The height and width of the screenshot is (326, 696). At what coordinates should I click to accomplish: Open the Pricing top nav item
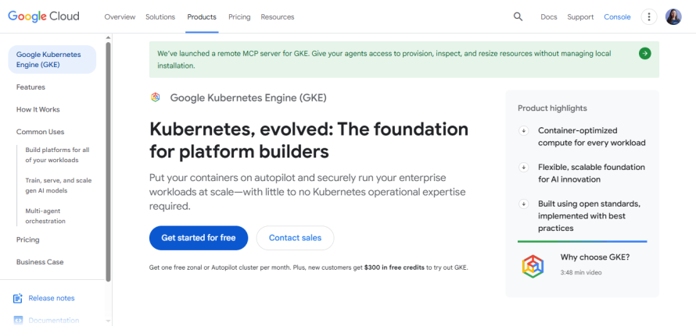tap(239, 17)
